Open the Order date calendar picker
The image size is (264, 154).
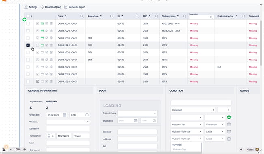[65, 115]
